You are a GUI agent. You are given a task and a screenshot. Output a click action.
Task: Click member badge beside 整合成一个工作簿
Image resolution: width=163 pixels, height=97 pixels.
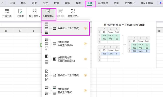[x=85, y=75]
